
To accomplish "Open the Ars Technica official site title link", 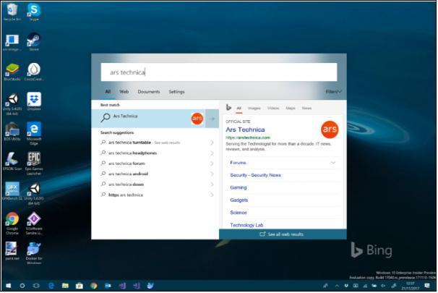I will click(245, 129).
